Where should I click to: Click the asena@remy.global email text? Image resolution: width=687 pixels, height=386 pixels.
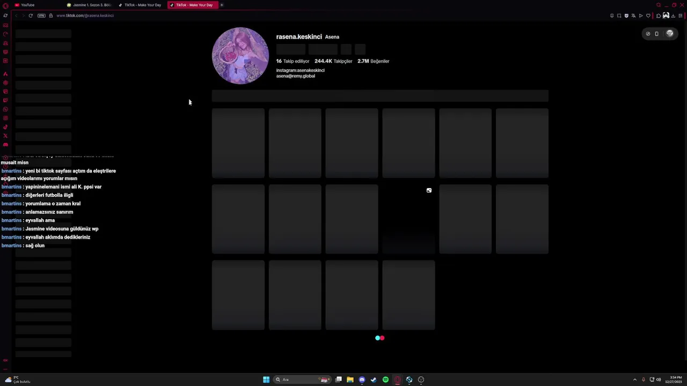coord(296,76)
